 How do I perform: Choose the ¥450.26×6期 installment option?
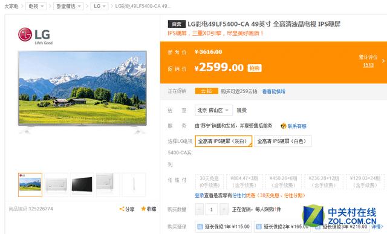pos(283,181)
